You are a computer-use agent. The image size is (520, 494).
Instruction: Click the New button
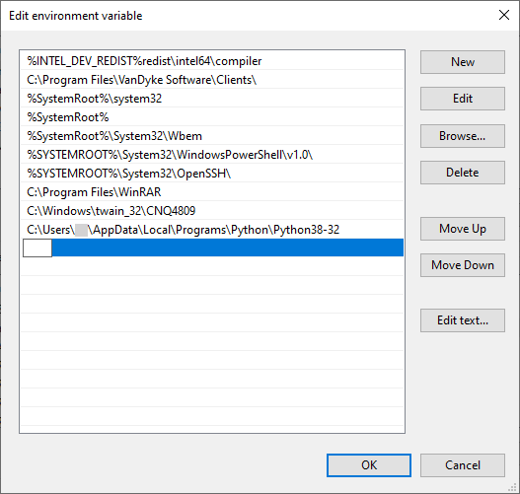click(x=463, y=62)
